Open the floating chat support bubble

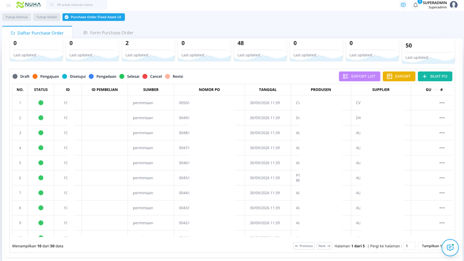pyautogui.click(x=450, y=248)
